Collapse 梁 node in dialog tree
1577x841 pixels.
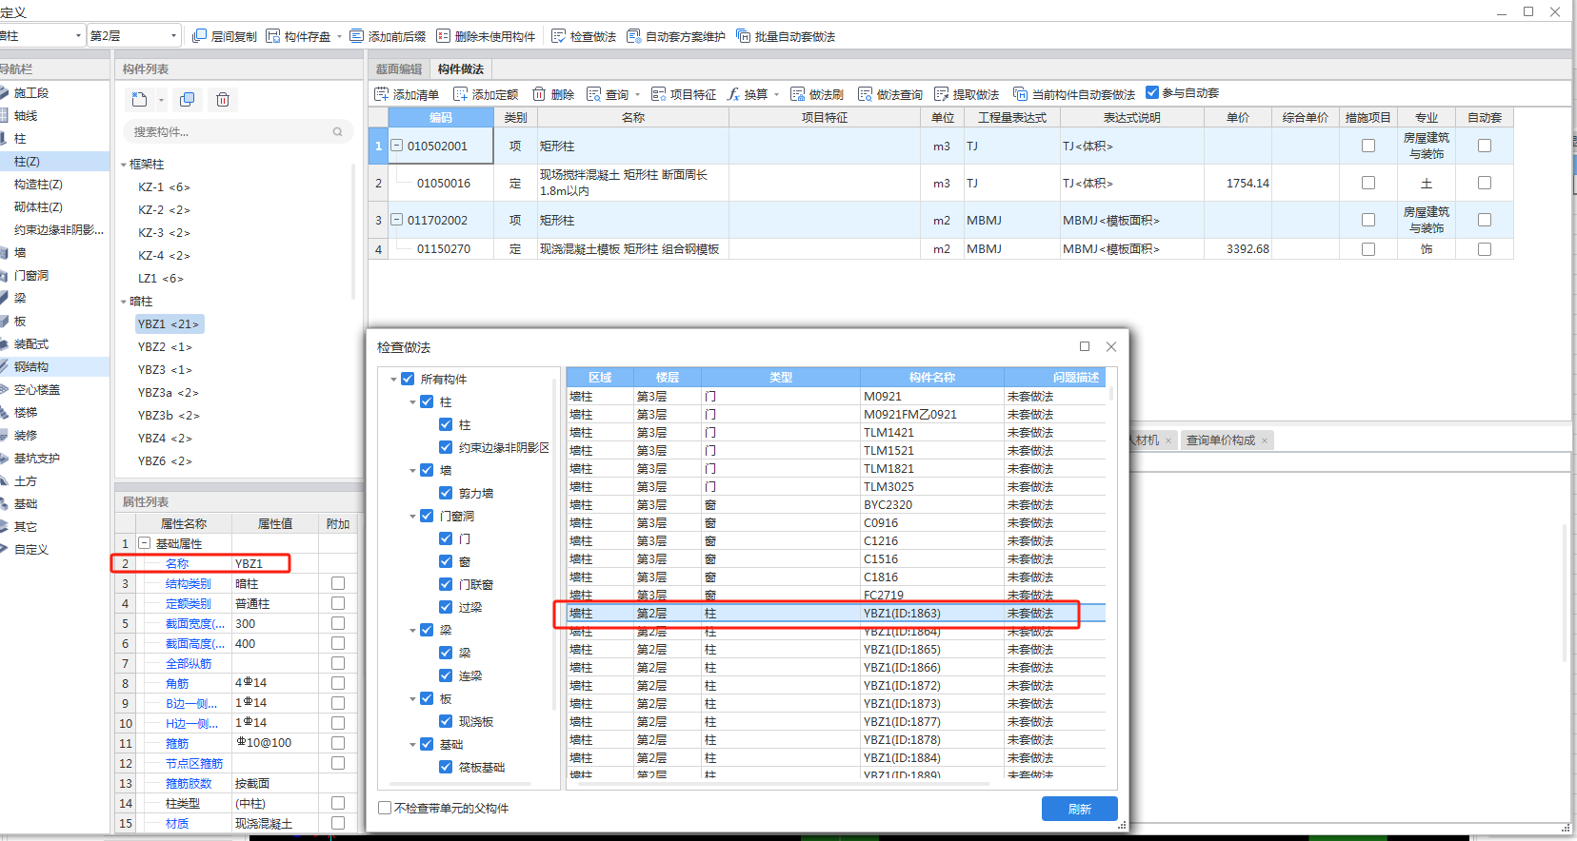point(412,631)
